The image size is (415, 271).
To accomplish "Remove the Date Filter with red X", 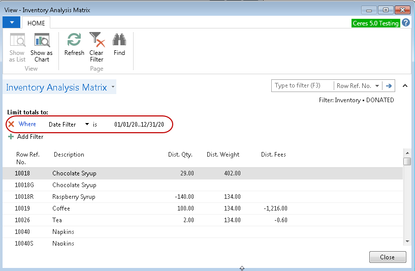I will (11, 124).
